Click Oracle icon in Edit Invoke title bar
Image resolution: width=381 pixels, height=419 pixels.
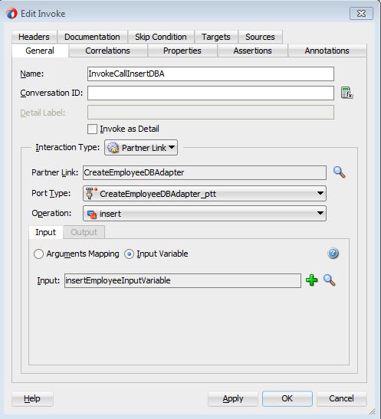pyautogui.click(x=11, y=14)
